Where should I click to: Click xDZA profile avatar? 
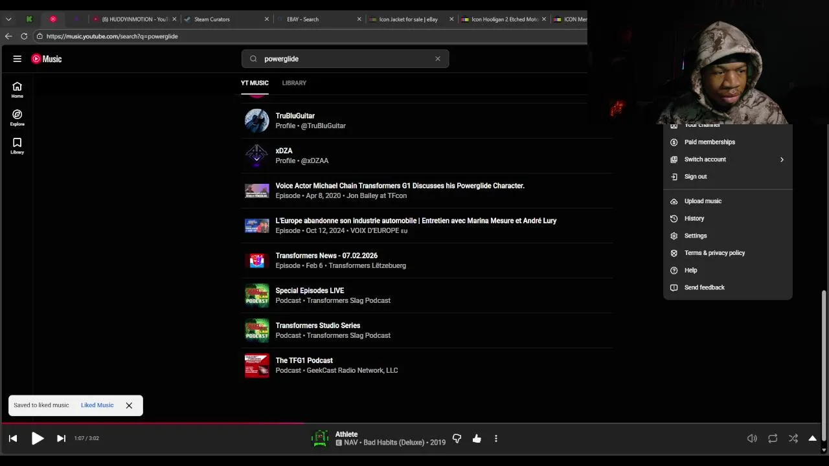click(257, 156)
